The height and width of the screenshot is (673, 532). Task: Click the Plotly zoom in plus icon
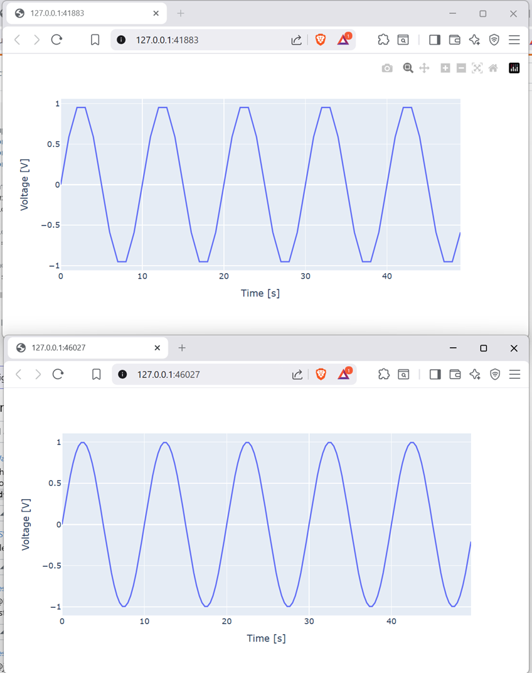coord(445,68)
